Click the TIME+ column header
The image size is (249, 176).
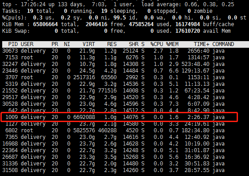201,44
